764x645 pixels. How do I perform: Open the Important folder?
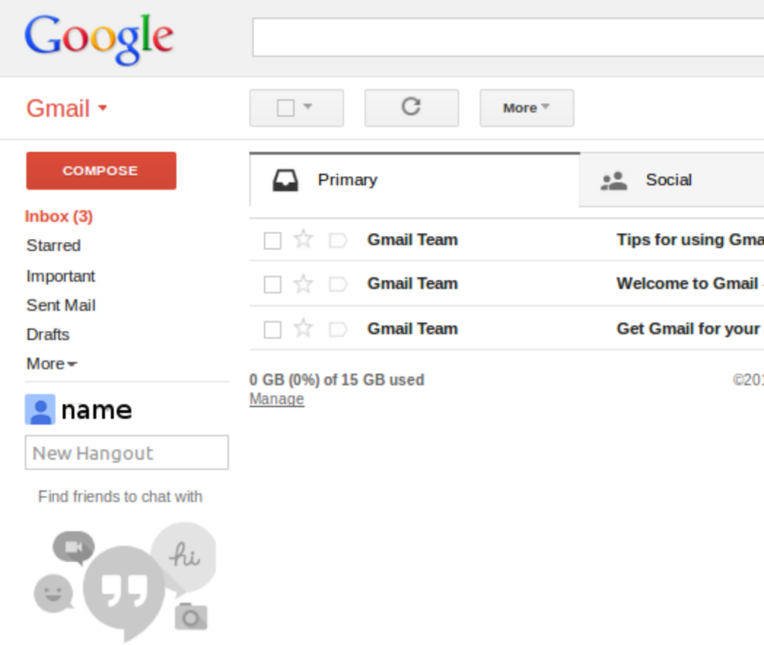61,276
